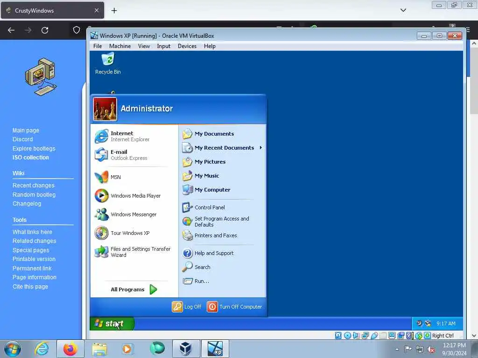Click the XP start button
The height and width of the screenshot is (358, 478).
pyautogui.click(x=112, y=324)
